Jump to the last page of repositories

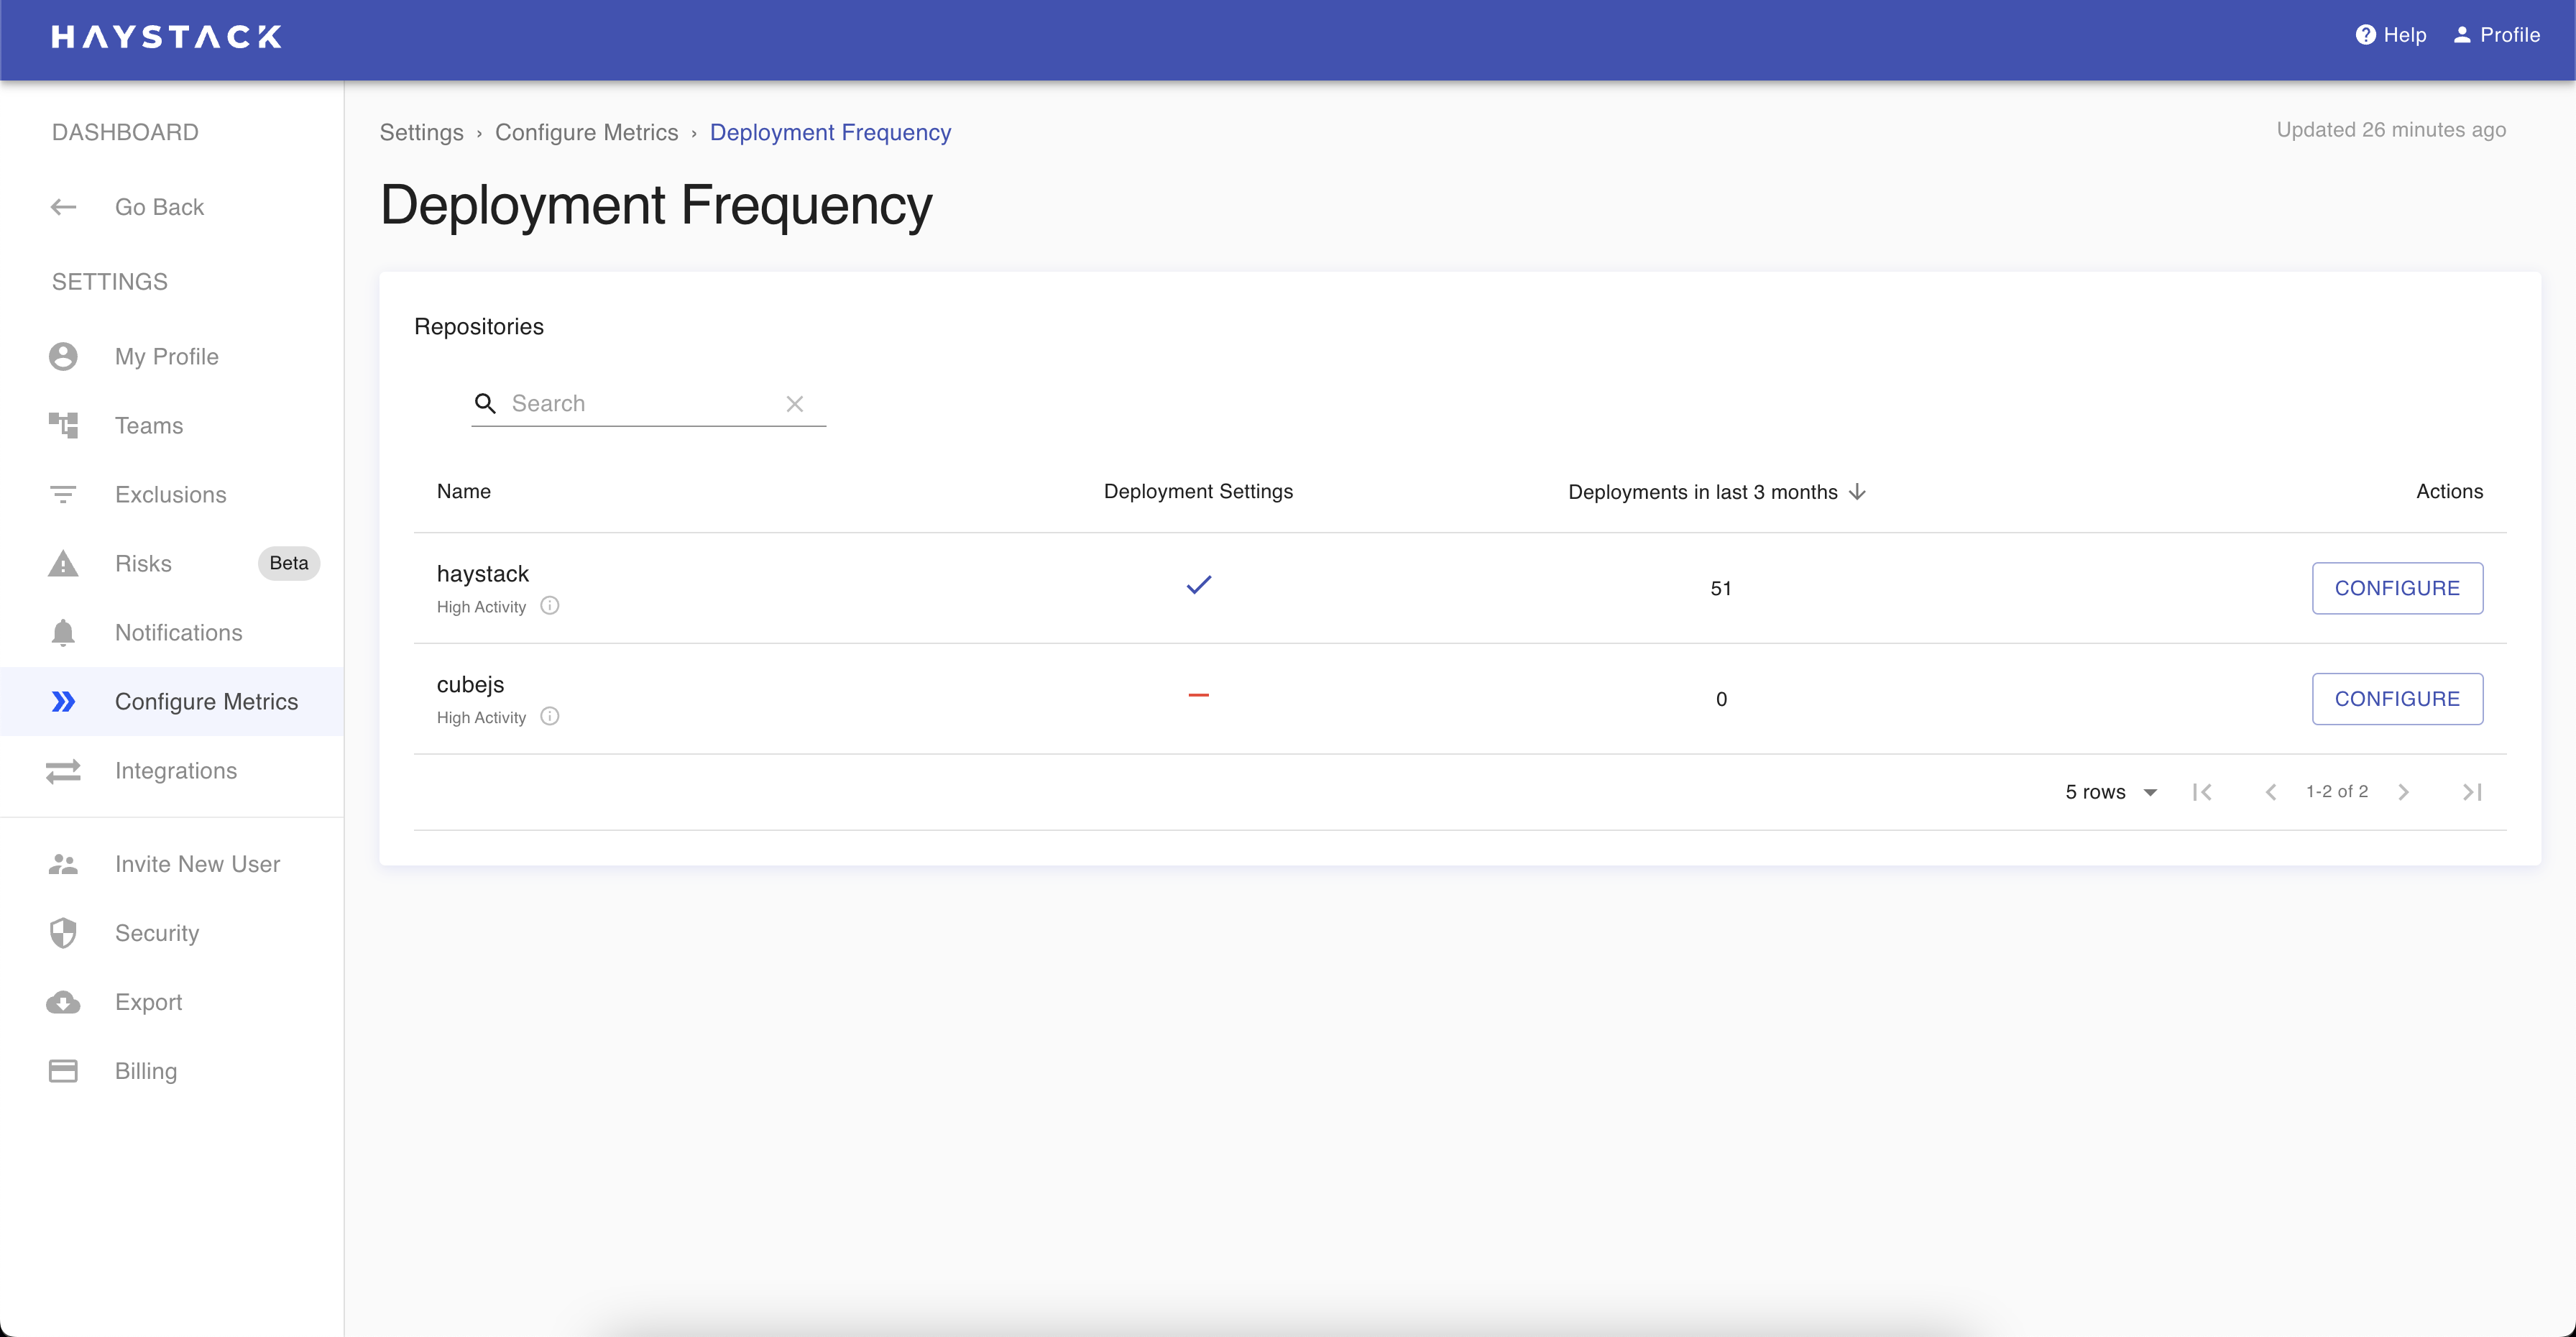2472,792
